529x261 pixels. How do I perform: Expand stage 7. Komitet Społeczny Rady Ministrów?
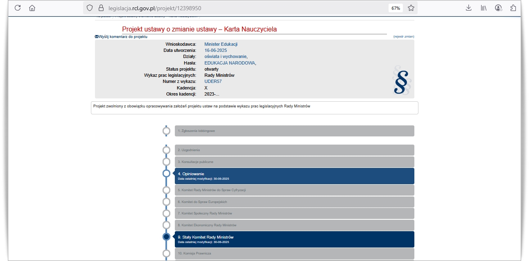coord(294,213)
